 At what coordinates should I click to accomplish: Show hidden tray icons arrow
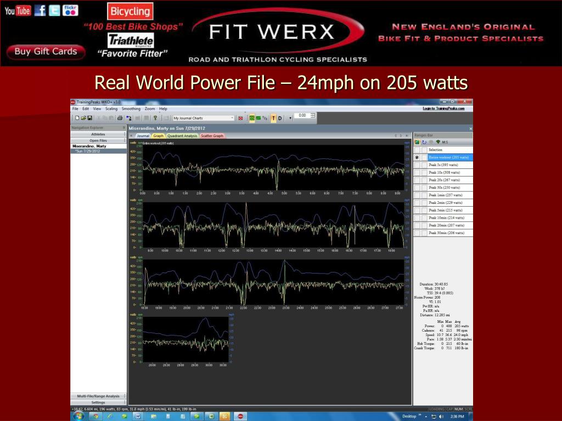click(x=426, y=417)
